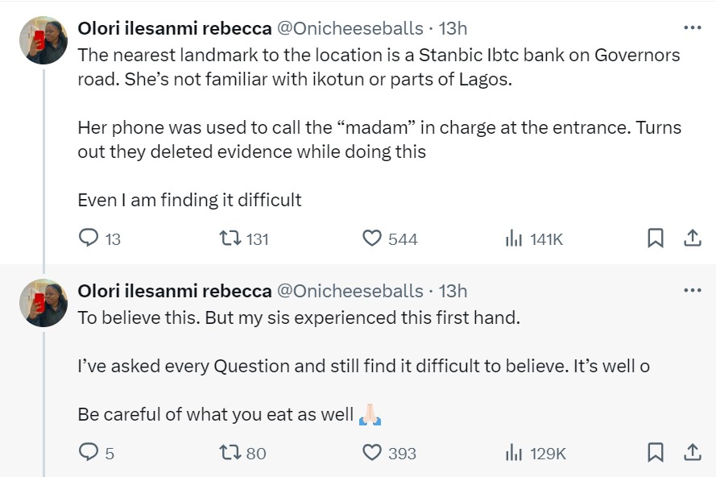Share the 'Be careful' tweet

click(692, 453)
